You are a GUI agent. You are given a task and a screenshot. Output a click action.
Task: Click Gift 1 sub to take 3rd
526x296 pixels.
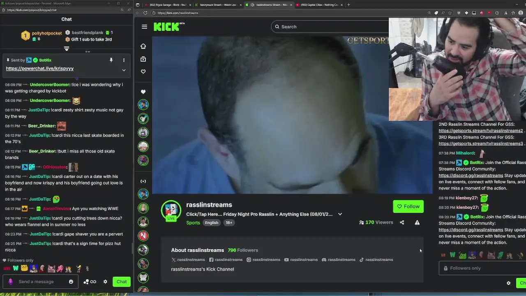[91, 39]
